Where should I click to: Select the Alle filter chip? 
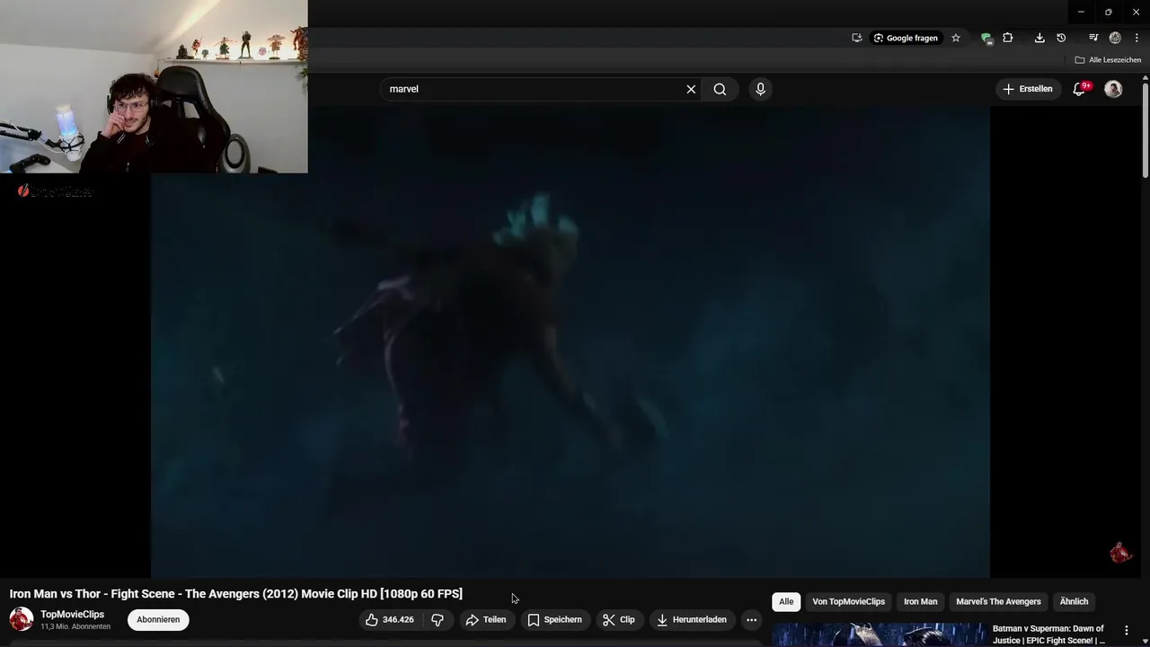point(786,601)
